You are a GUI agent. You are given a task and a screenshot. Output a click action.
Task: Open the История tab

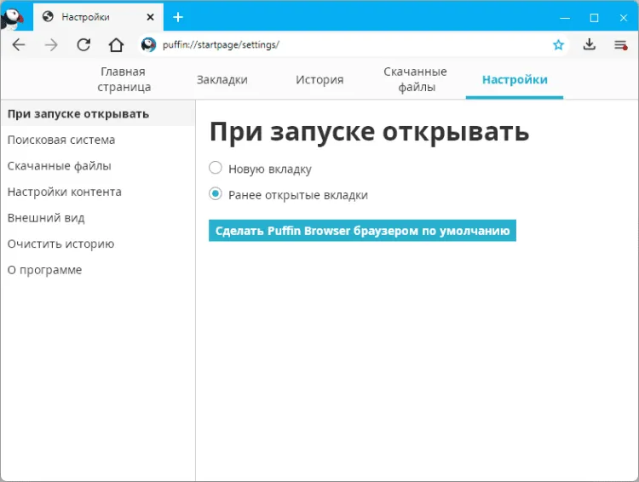319,79
